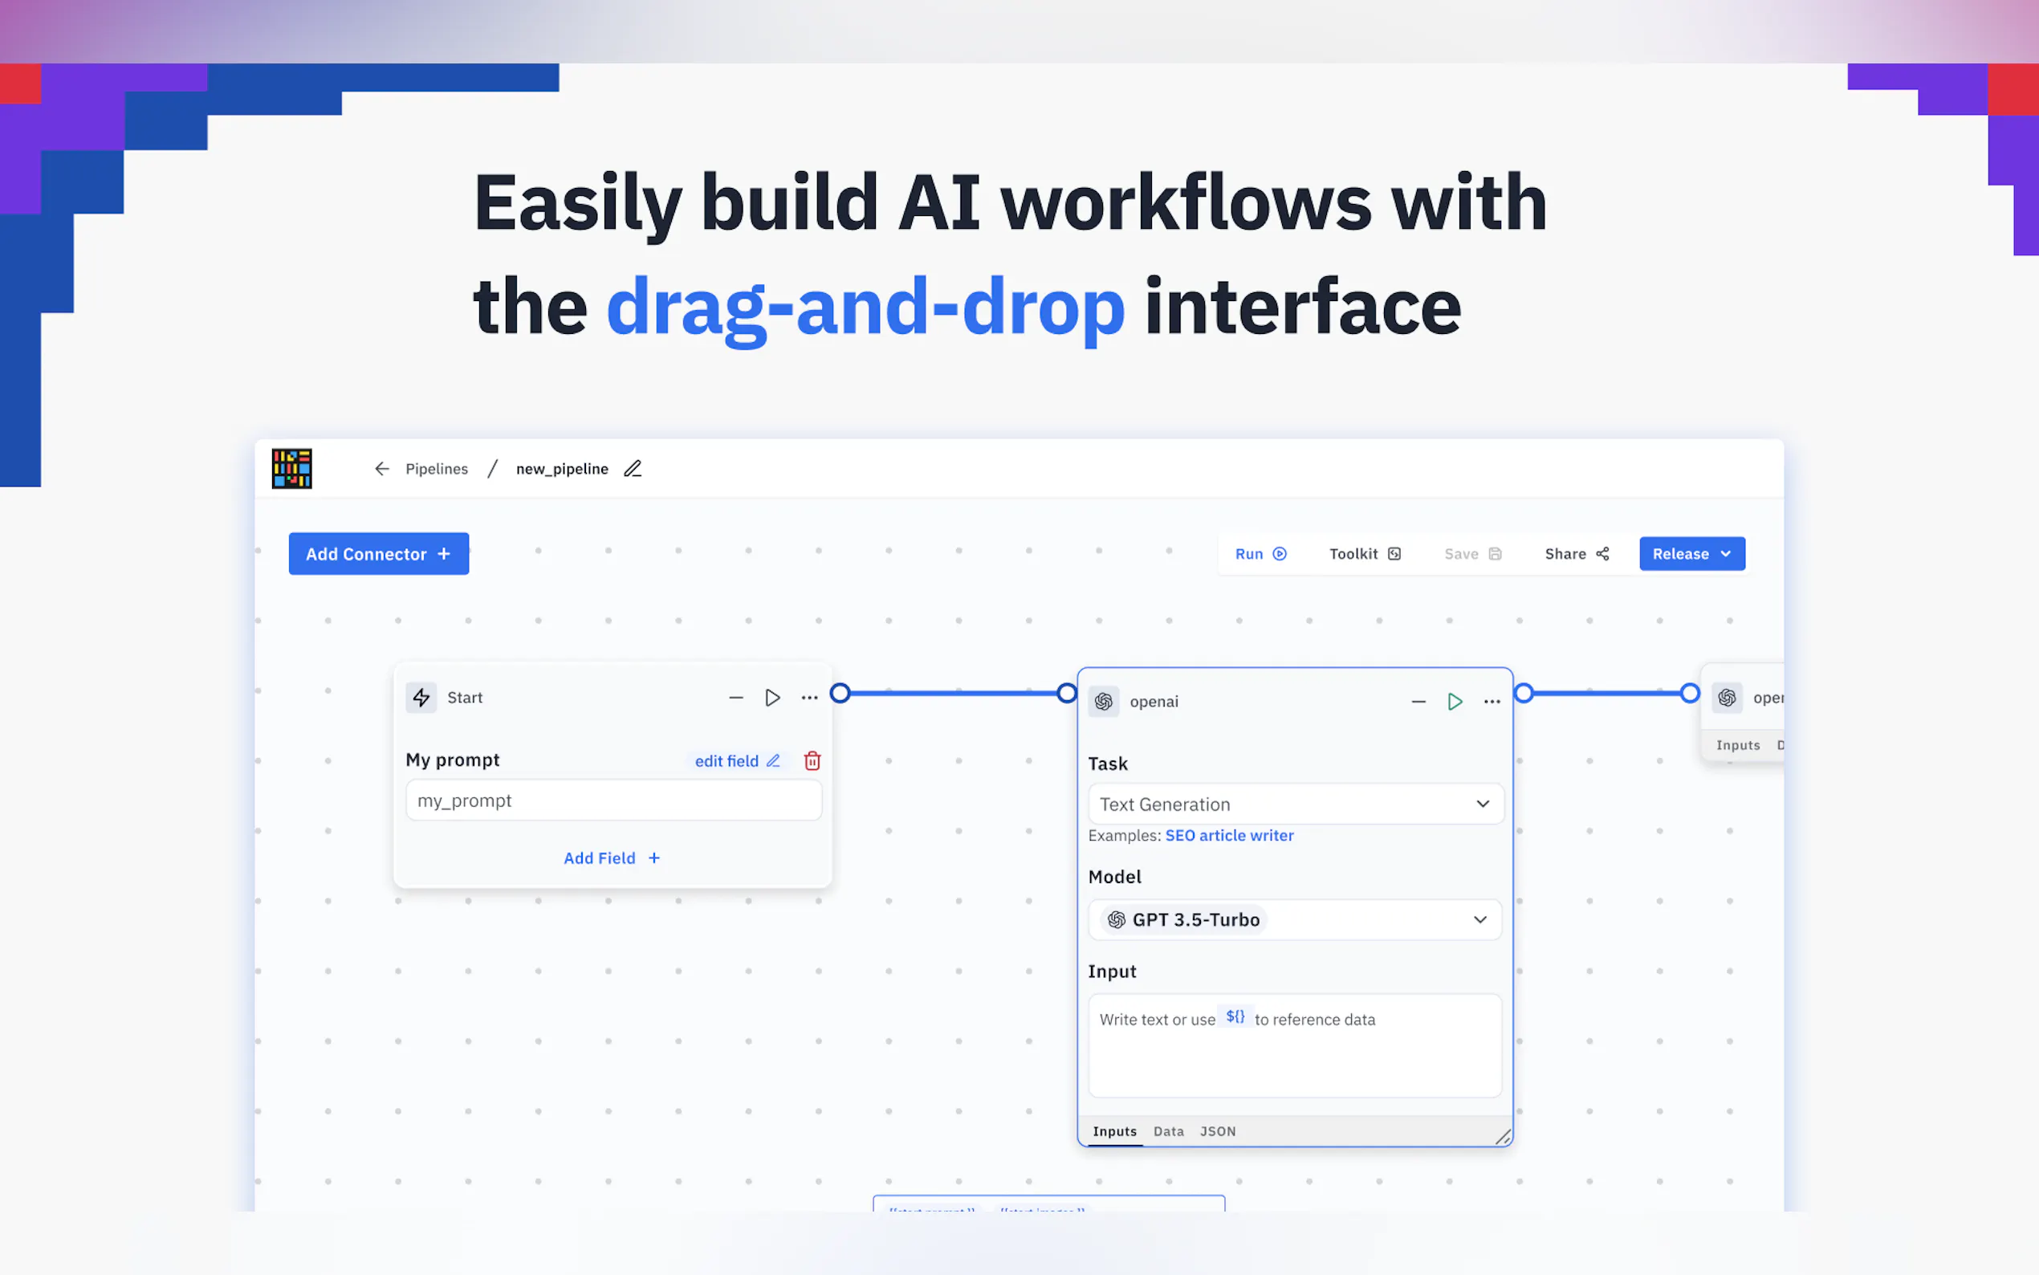The image size is (2039, 1275).
Task: Open the three-dot menu on the Start node
Action: point(809,698)
